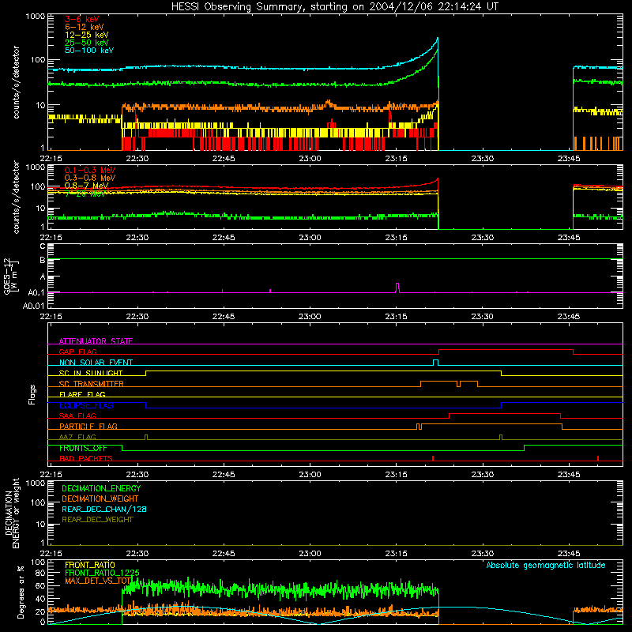Click the HESSI Observing Summary title text

(x=334, y=6)
